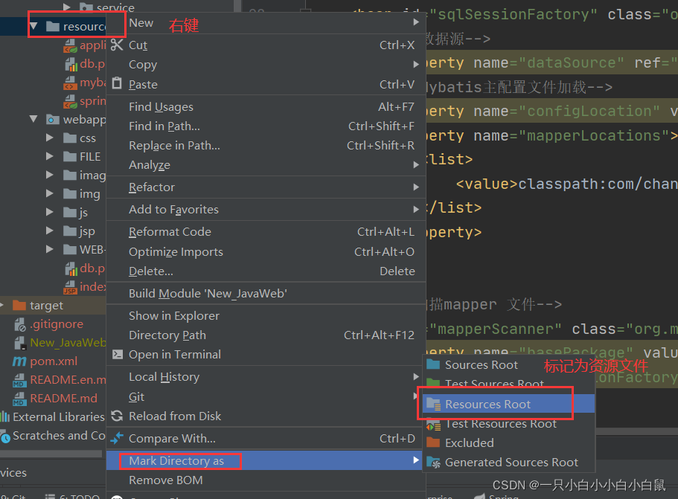
Task: Open the New submenu
Action: 266,23
